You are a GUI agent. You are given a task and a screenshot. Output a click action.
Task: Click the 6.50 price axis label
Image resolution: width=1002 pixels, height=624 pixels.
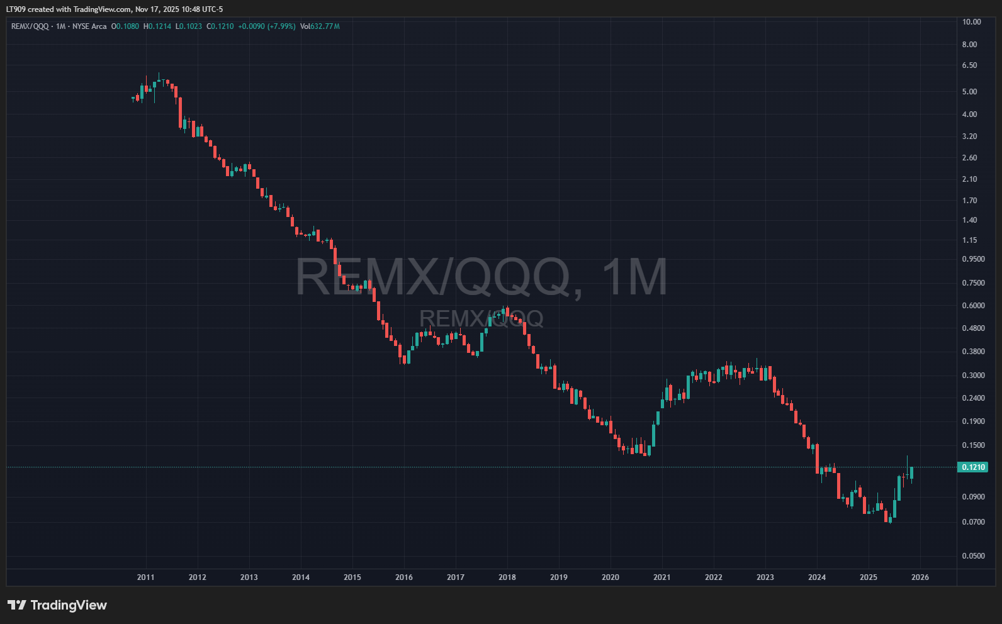pyautogui.click(x=970, y=65)
